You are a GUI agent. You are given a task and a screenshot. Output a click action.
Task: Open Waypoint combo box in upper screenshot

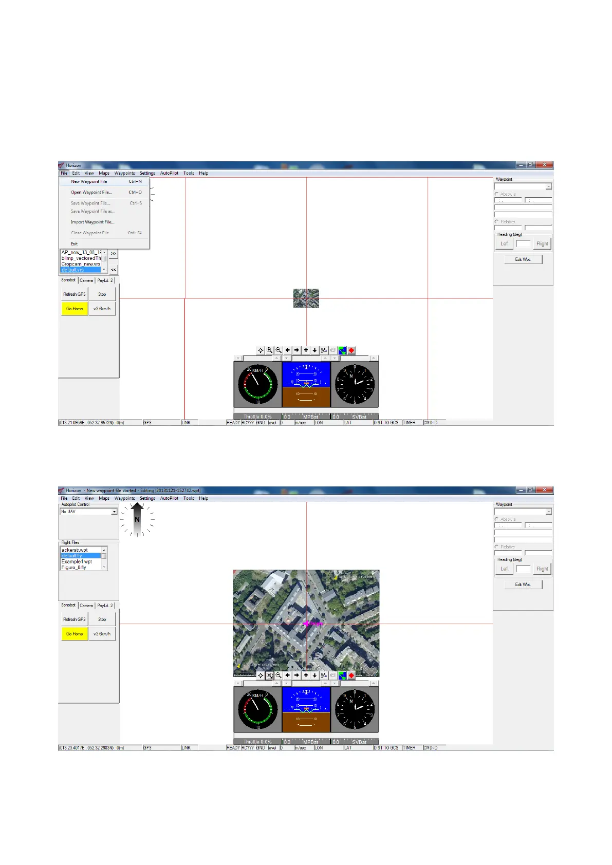point(523,186)
